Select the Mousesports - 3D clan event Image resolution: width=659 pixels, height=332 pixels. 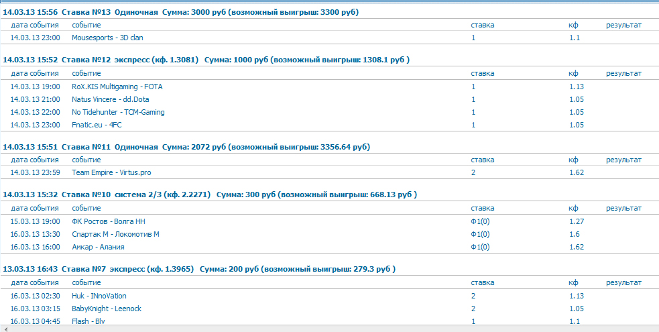(x=107, y=38)
